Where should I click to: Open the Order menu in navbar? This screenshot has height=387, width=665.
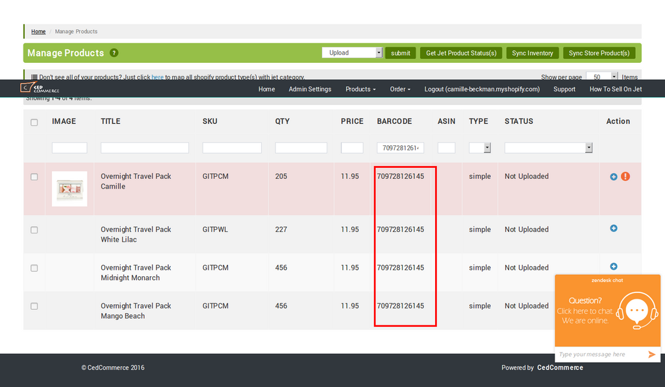[x=400, y=89]
